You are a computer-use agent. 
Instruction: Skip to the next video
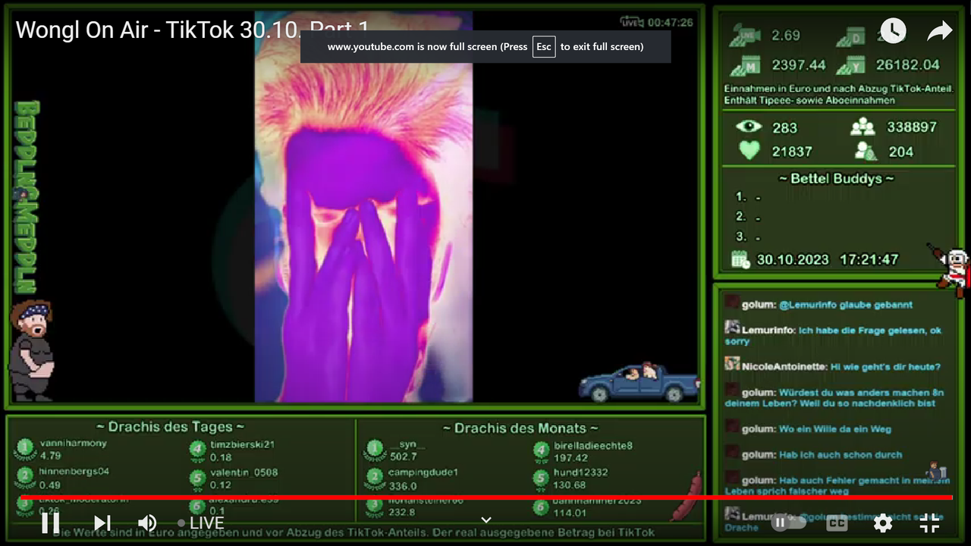pos(102,522)
